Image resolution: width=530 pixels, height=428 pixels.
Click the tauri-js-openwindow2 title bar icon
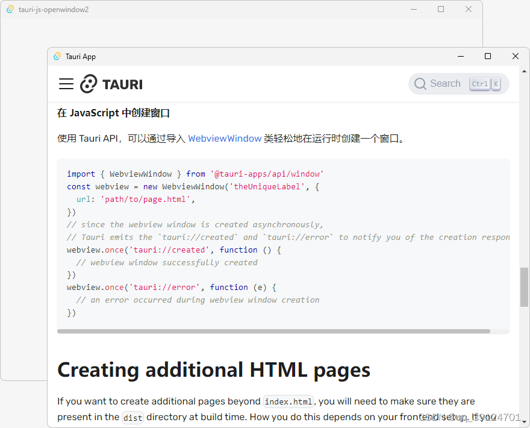pyautogui.click(x=10, y=9)
